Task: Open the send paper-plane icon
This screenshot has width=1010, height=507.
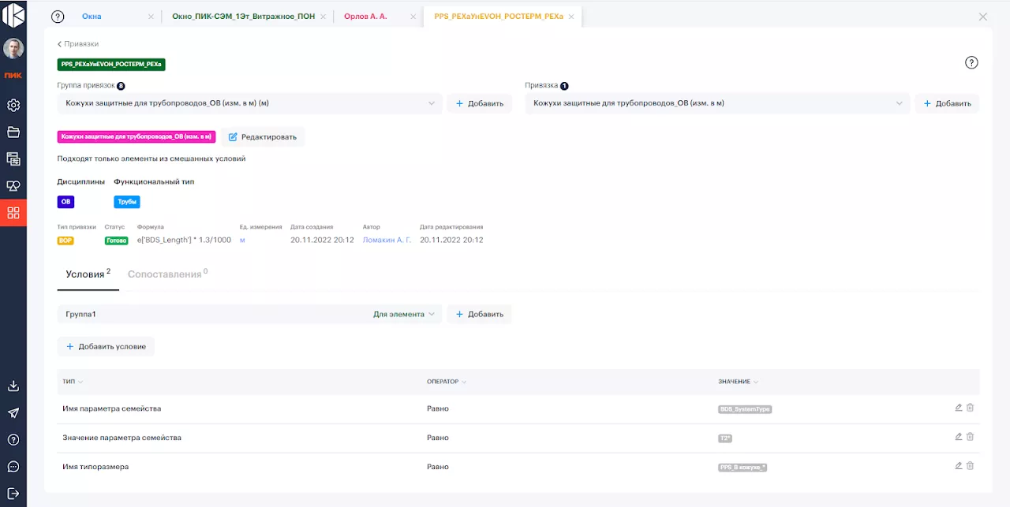Action: click(13, 413)
